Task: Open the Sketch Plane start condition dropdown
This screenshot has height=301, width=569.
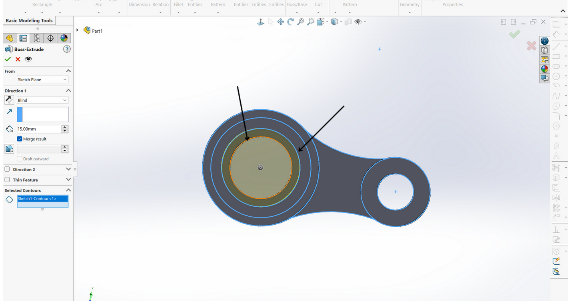Action: point(43,79)
